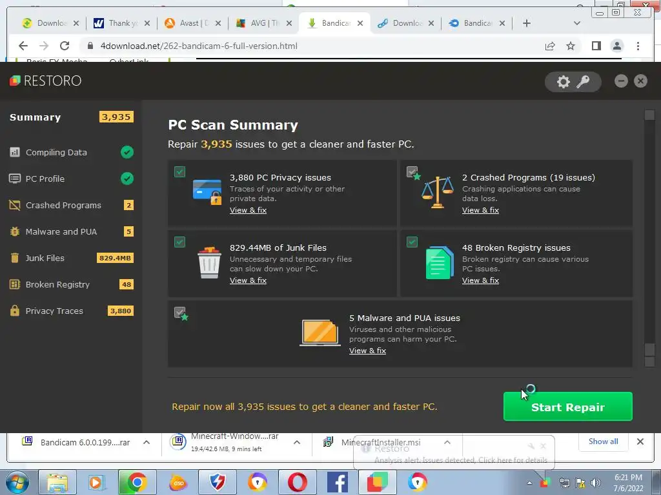This screenshot has height=495, width=661.
Task: Click View & fix under Malware and PUA
Action: click(x=367, y=351)
